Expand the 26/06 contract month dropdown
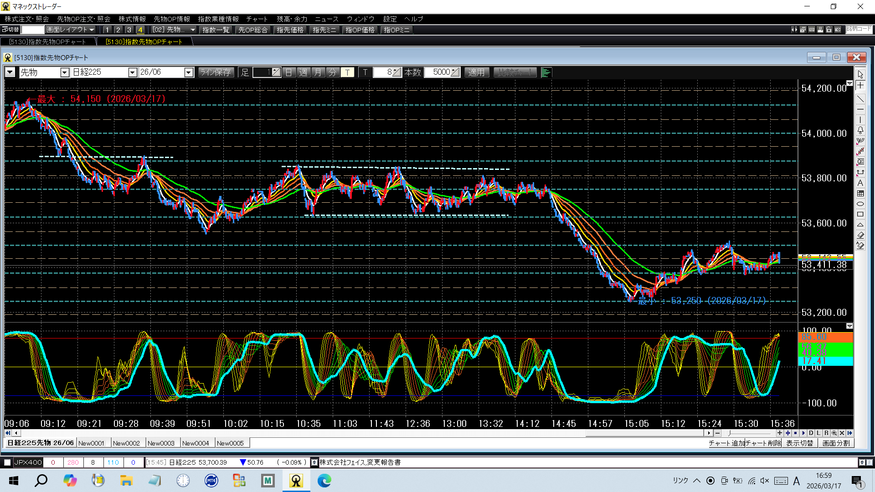The image size is (875, 492). tap(188, 72)
